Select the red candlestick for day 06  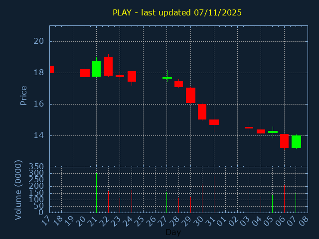point(284,141)
